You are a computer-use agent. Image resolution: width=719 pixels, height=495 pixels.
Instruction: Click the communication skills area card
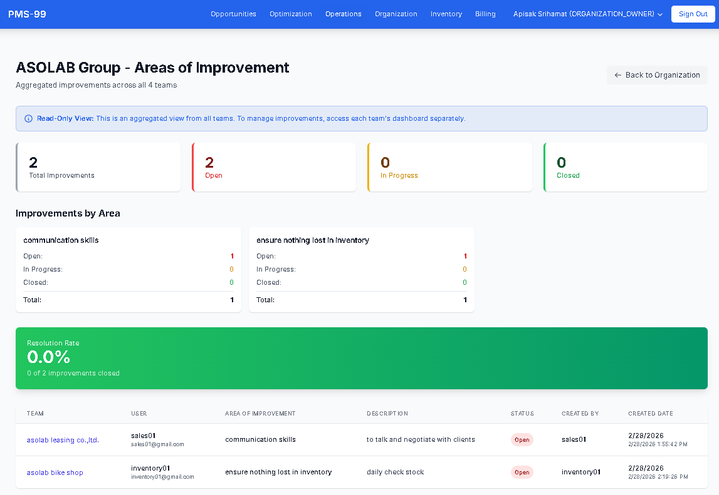128,270
